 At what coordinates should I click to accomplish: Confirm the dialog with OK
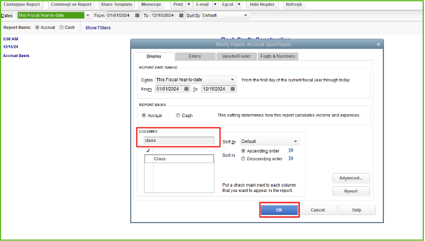pos(279,210)
